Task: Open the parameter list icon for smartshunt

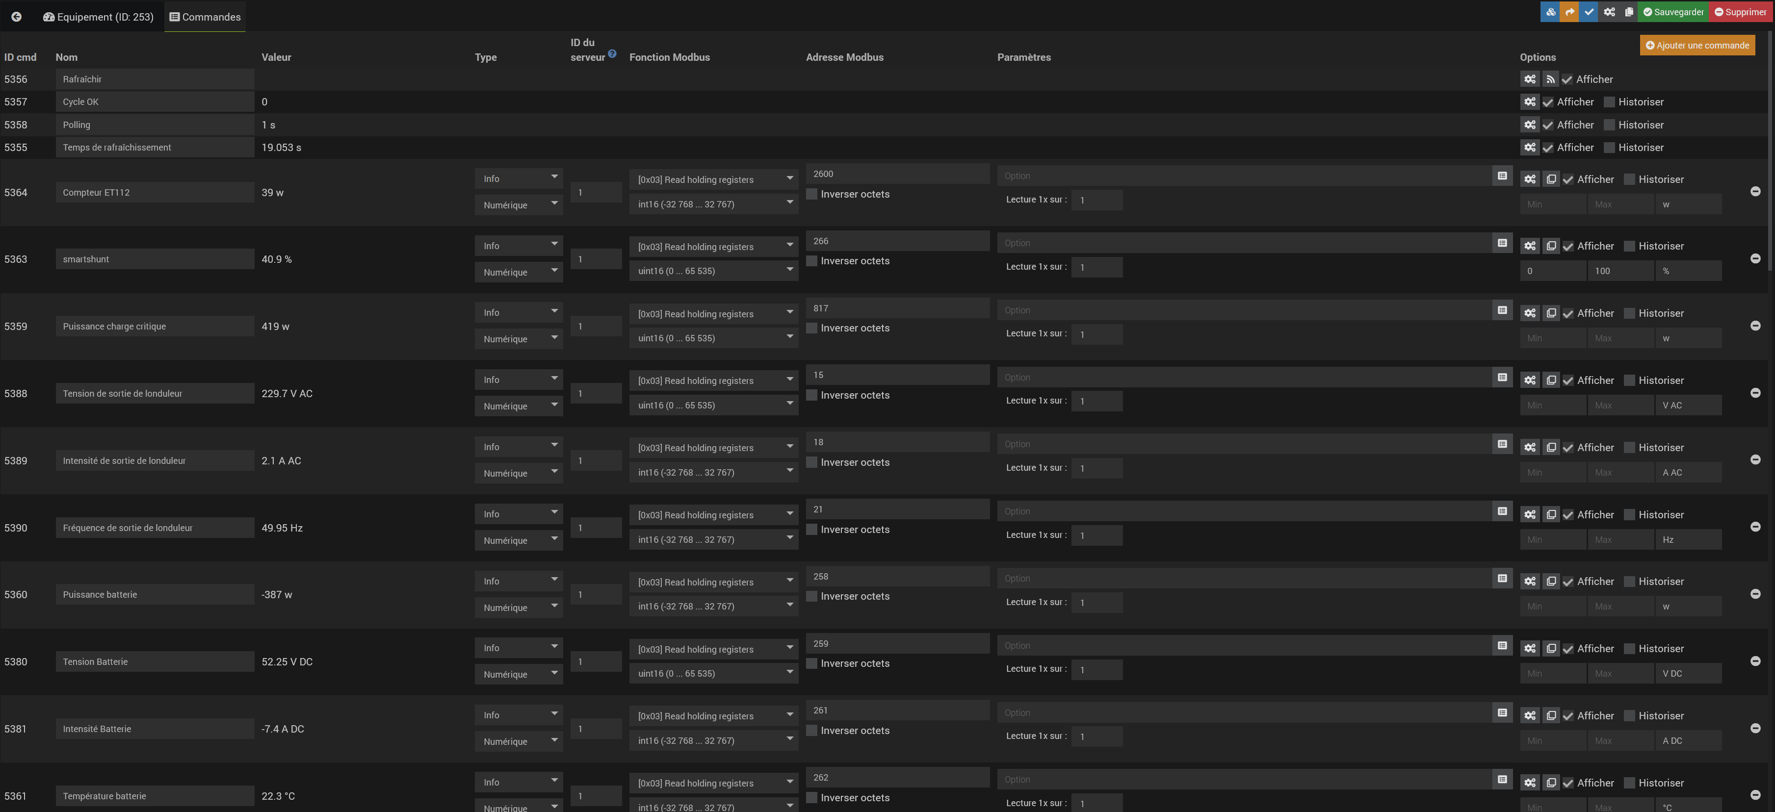Action: click(x=1502, y=243)
